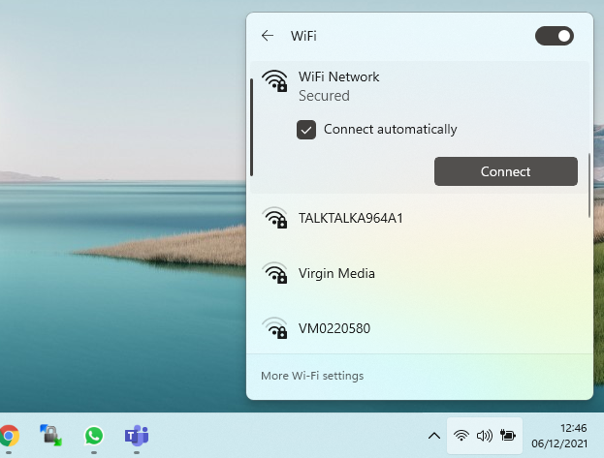Select the VM0220580 network
This screenshot has width=604, height=458.
point(420,328)
